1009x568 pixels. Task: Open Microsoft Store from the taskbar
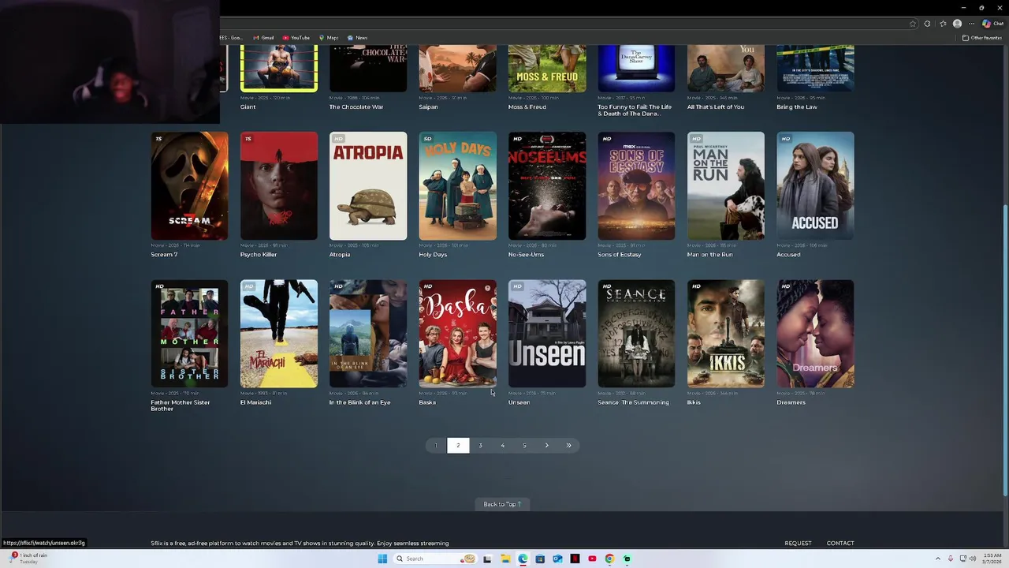coord(540,559)
